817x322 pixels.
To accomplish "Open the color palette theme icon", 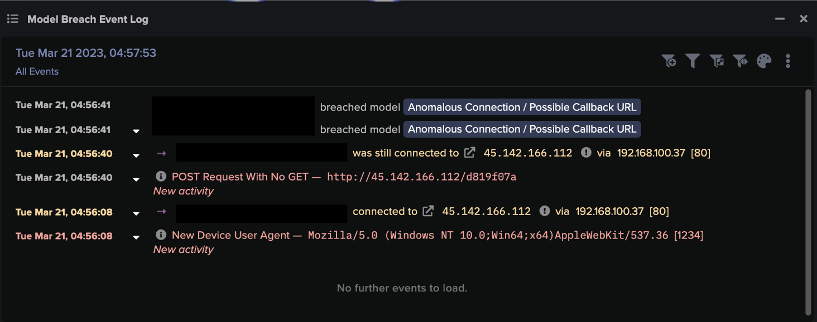I will [764, 61].
